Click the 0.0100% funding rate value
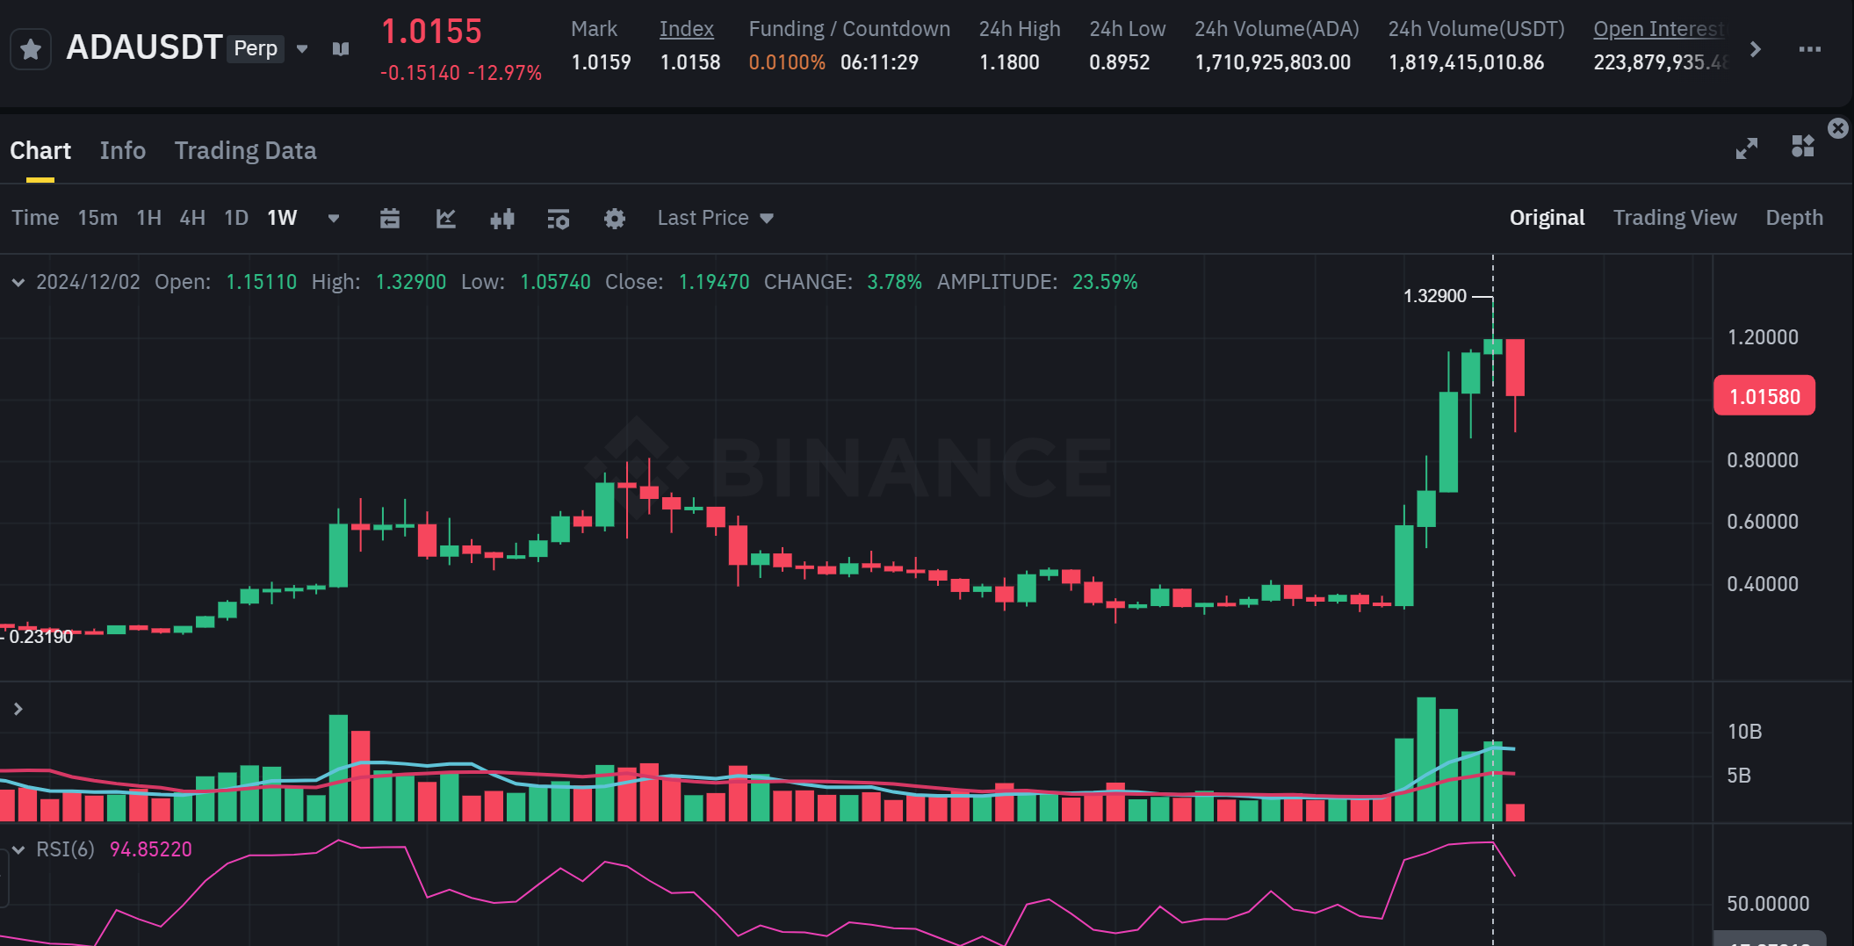The height and width of the screenshot is (946, 1854). pos(787,62)
